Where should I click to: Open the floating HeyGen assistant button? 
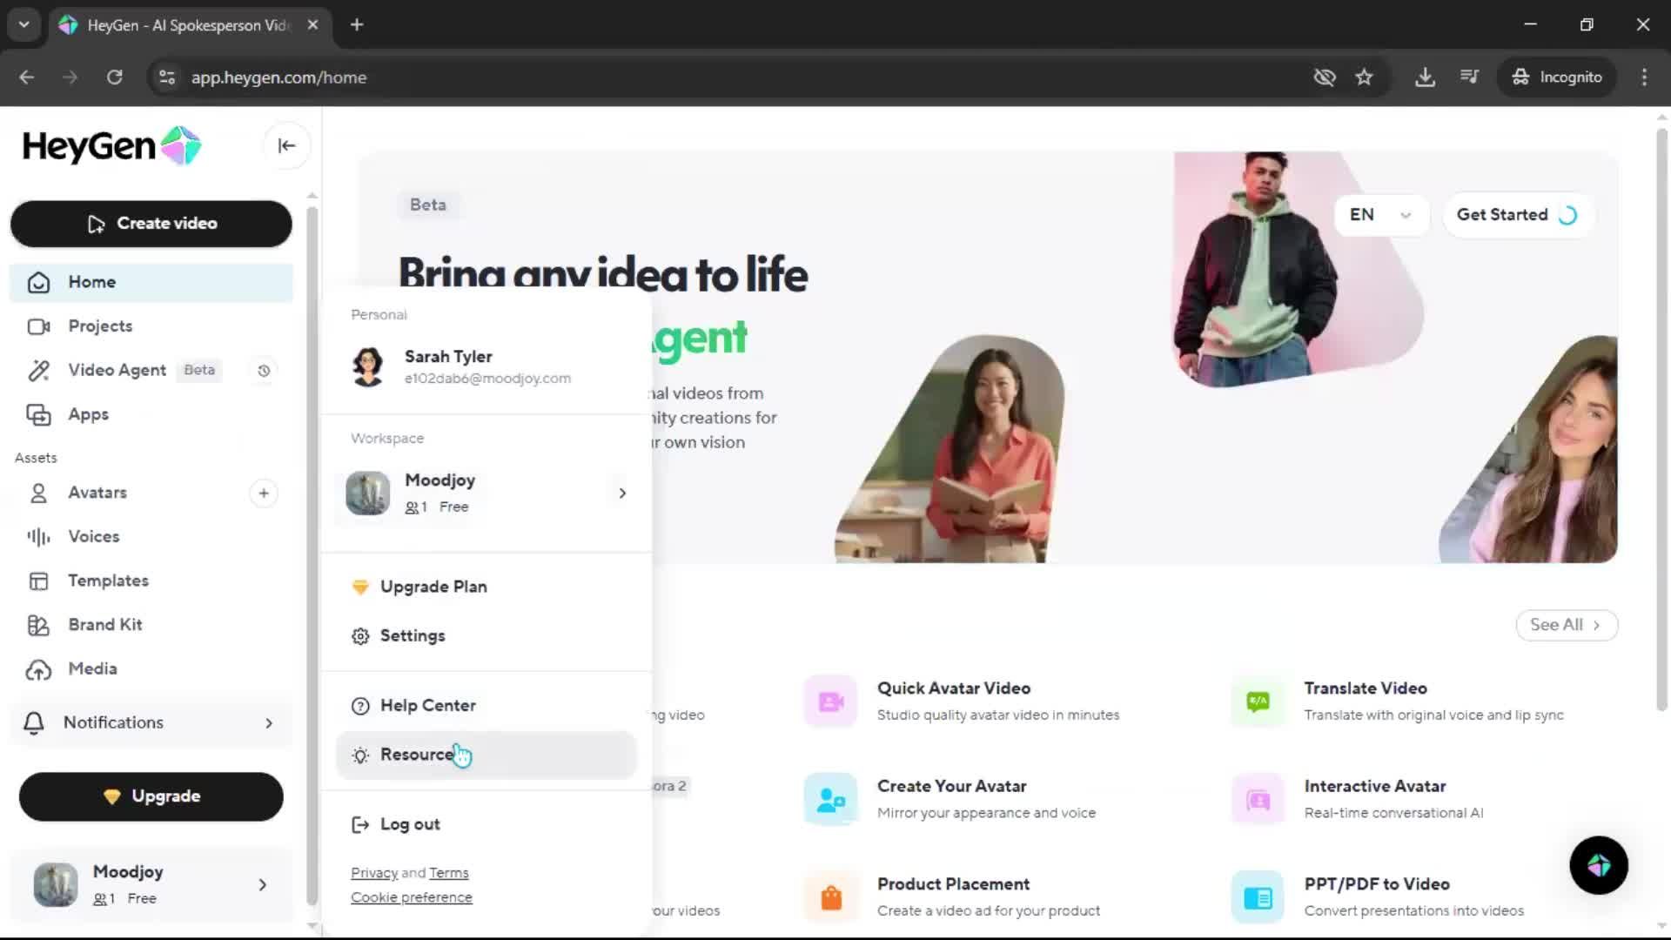(x=1599, y=865)
